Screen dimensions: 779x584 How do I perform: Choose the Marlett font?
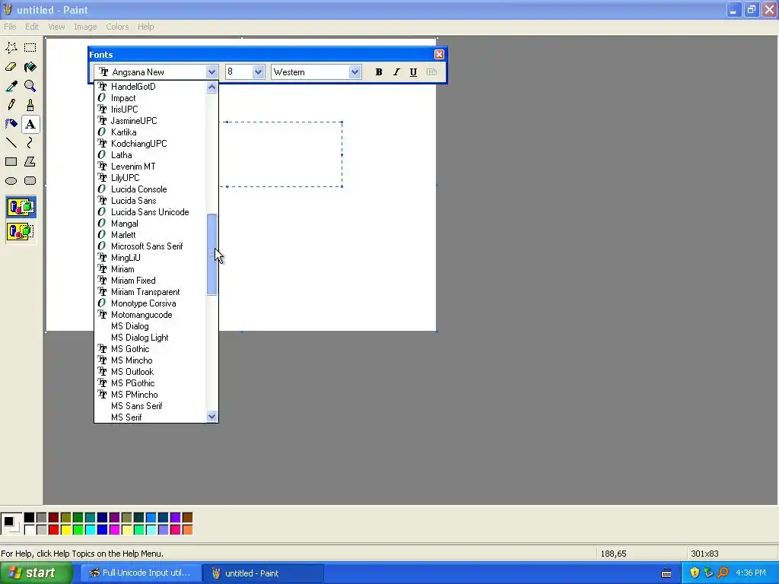(x=150, y=235)
